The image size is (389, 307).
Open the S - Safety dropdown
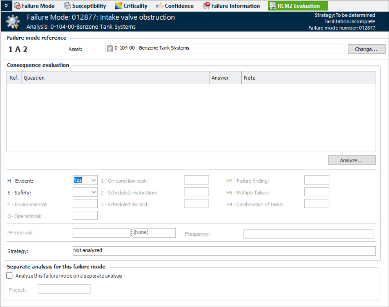(94, 192)
